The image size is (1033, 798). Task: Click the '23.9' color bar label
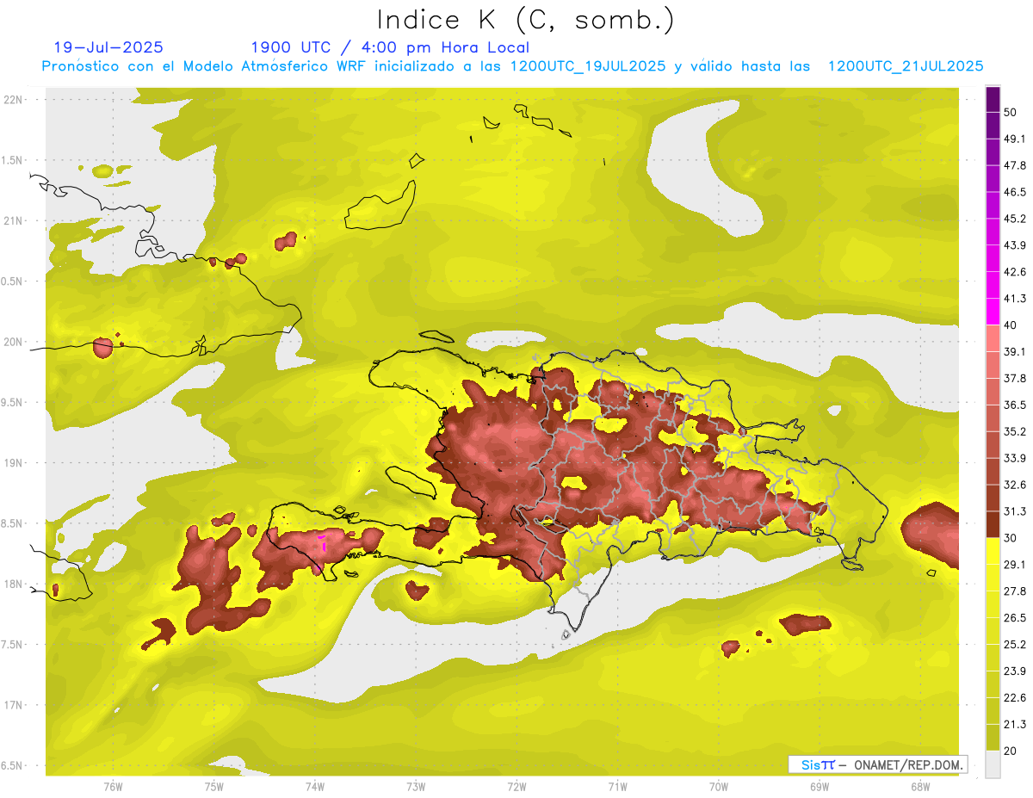click(x=1015, y=671)
